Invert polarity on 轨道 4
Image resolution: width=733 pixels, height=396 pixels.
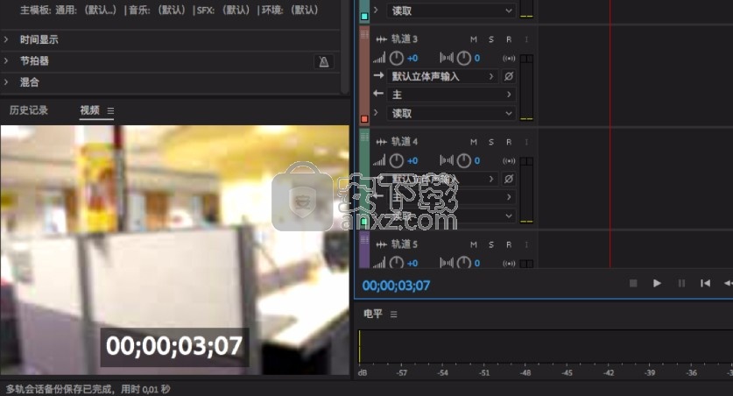pyautogui.click(x=509, y=179)
